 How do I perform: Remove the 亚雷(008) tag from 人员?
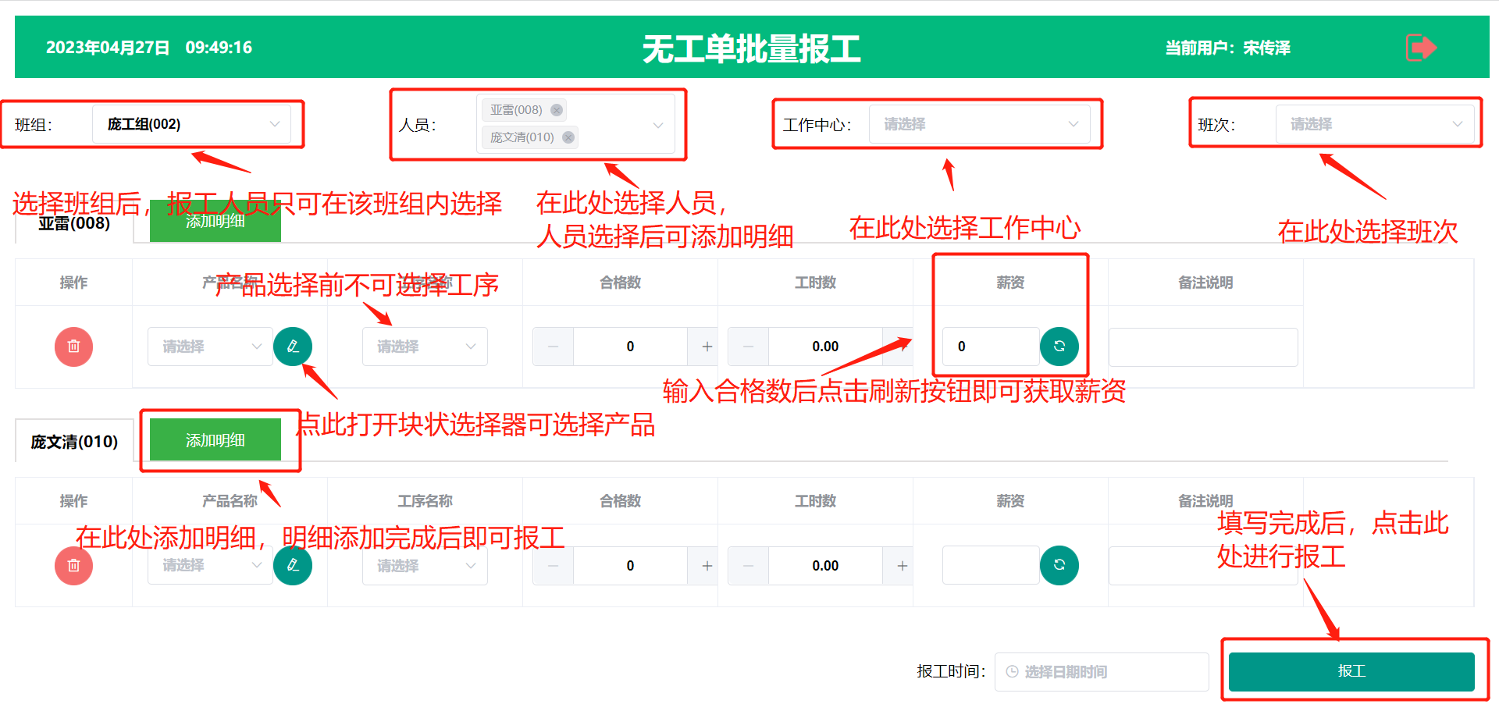coord(557,110)
